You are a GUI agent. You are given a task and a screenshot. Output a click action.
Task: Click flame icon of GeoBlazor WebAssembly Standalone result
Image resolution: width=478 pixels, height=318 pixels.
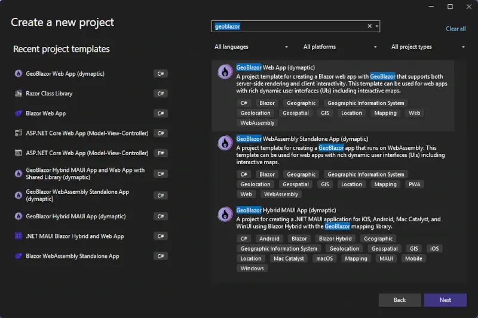tap(225, 143)
